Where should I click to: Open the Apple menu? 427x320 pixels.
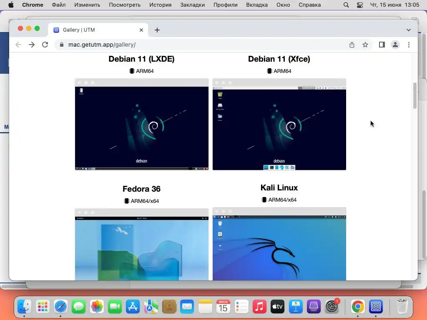[x=11, y=5]
